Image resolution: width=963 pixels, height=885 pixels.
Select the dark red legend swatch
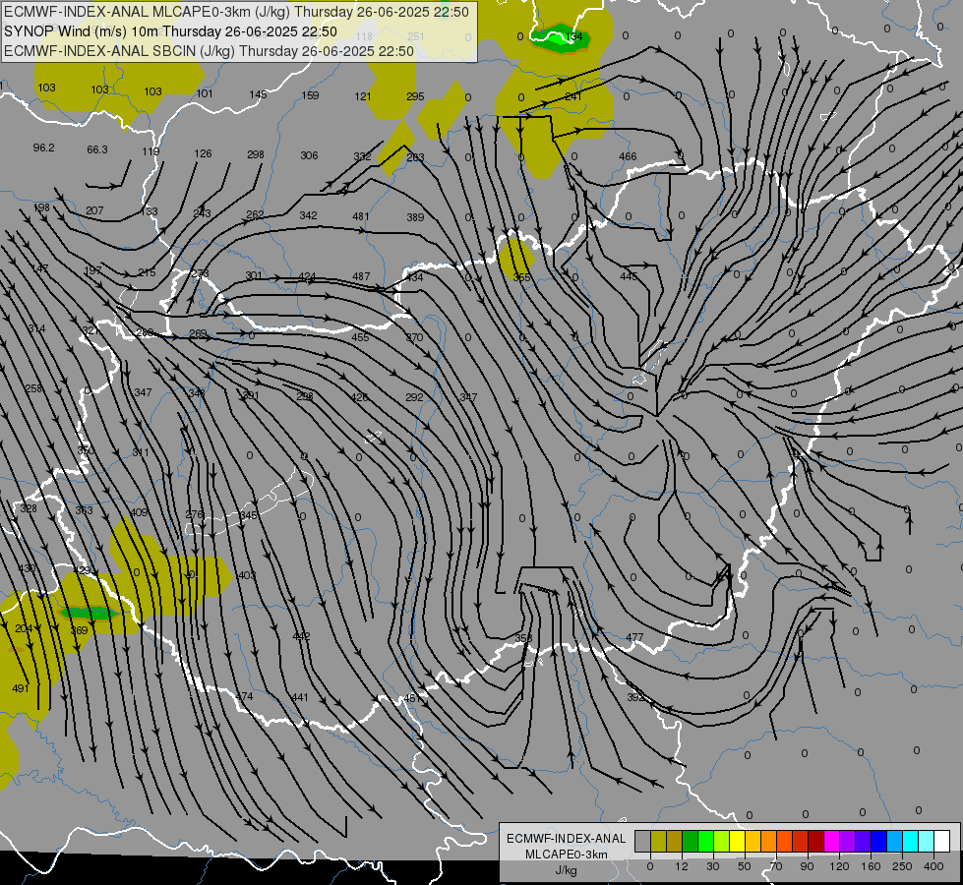tap(816, 842)
